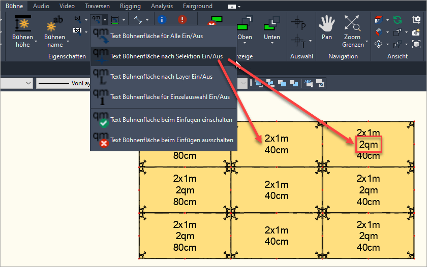Click the txt arrow icon in Eigenschaften
Viewport: 427px width, 267px height.
tap(78, 20)
